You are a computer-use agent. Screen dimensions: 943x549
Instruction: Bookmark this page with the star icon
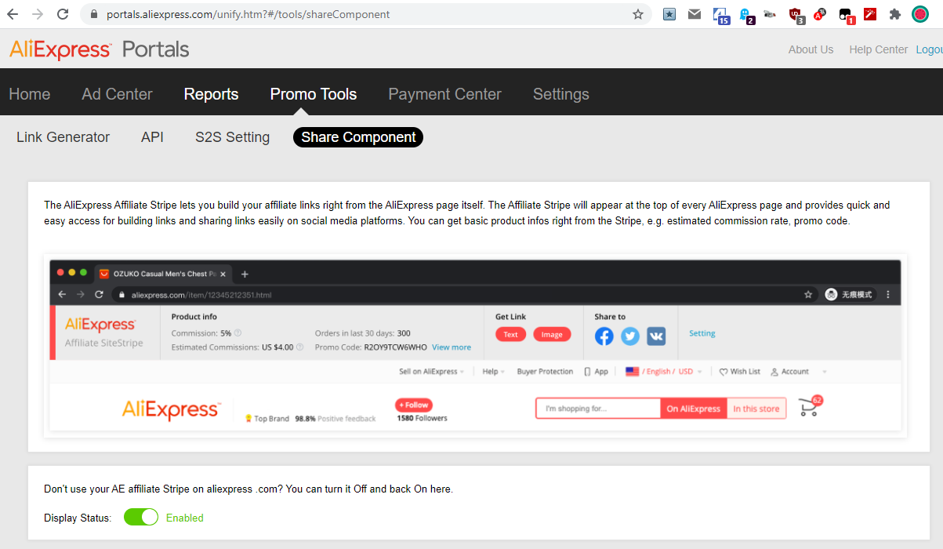(x=637, y=14)
